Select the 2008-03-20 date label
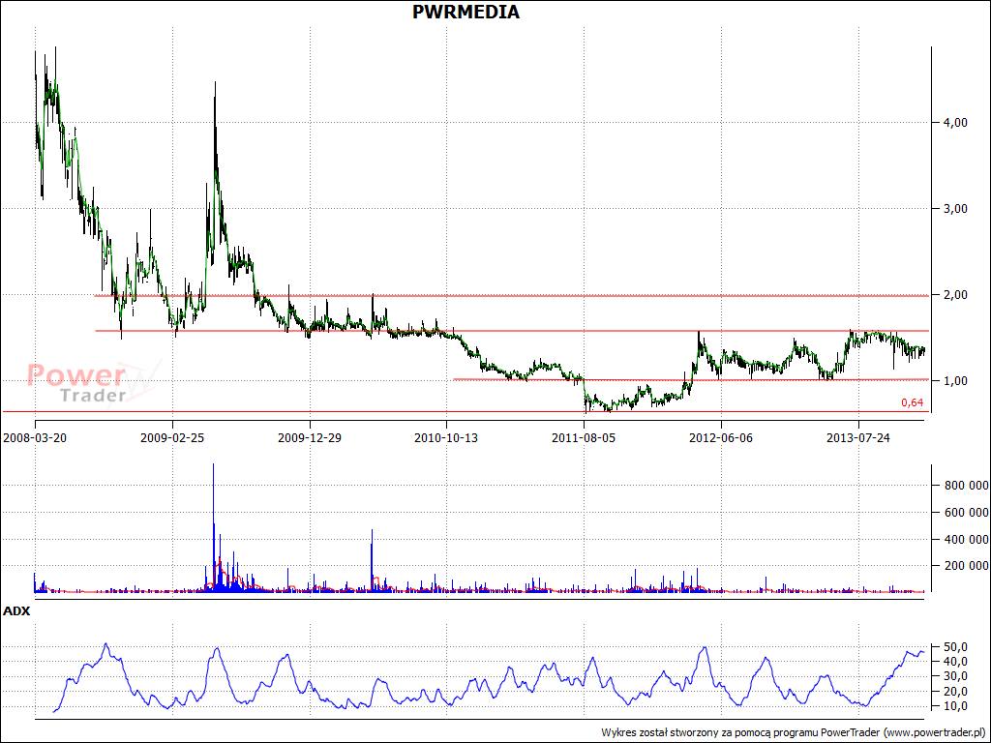Image resolution: width=991 pixels, height=743 pixels. [x=35, y=437]
